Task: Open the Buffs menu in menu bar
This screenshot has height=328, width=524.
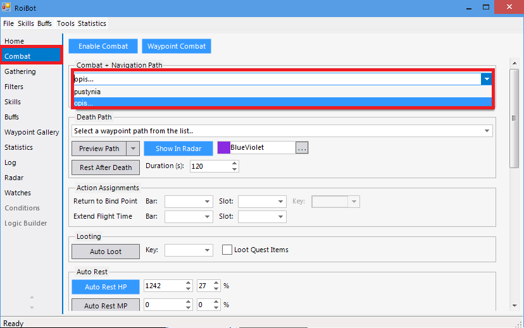Action: pyautogui.click(x=44, y=23)
